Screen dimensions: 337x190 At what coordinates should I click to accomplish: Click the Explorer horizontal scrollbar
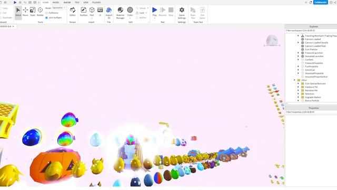(x=311, y=103)
